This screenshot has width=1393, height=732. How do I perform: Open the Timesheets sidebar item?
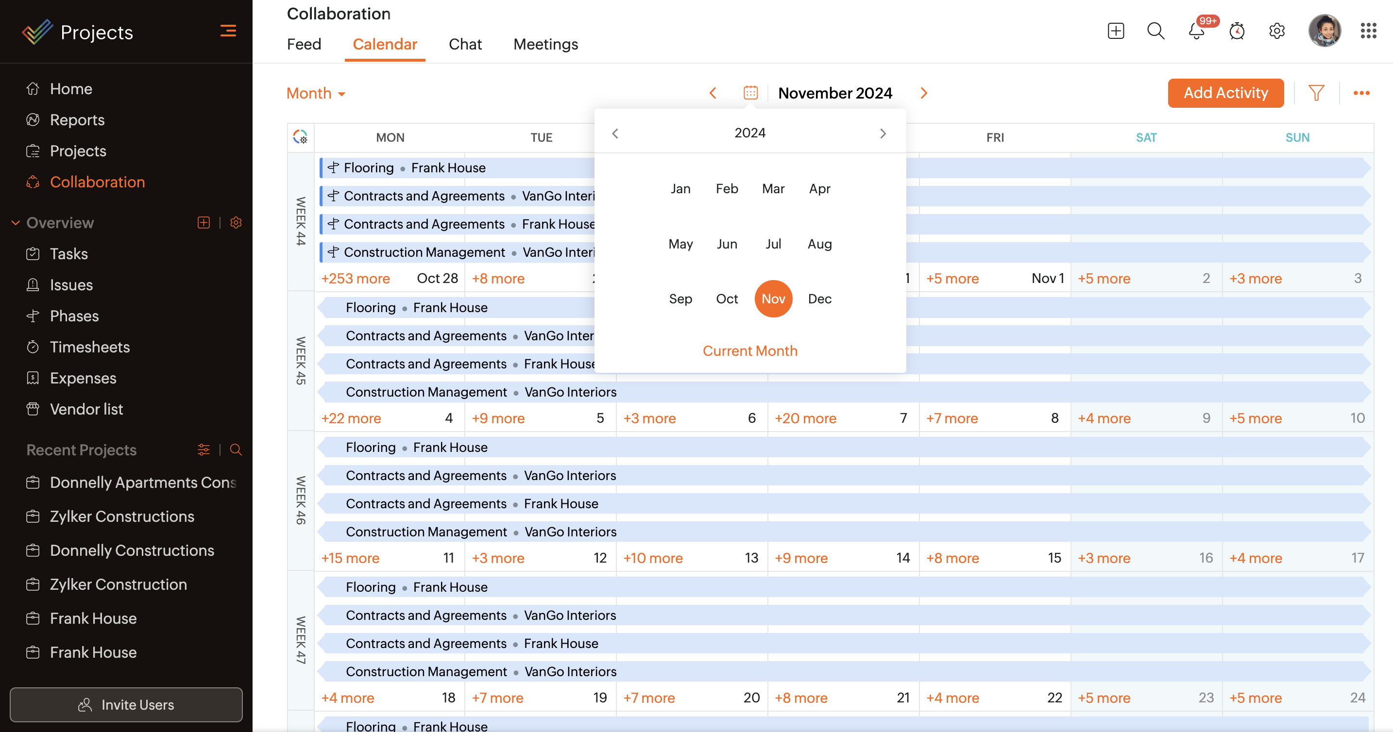pyautogui.click(x=90, y=347)
